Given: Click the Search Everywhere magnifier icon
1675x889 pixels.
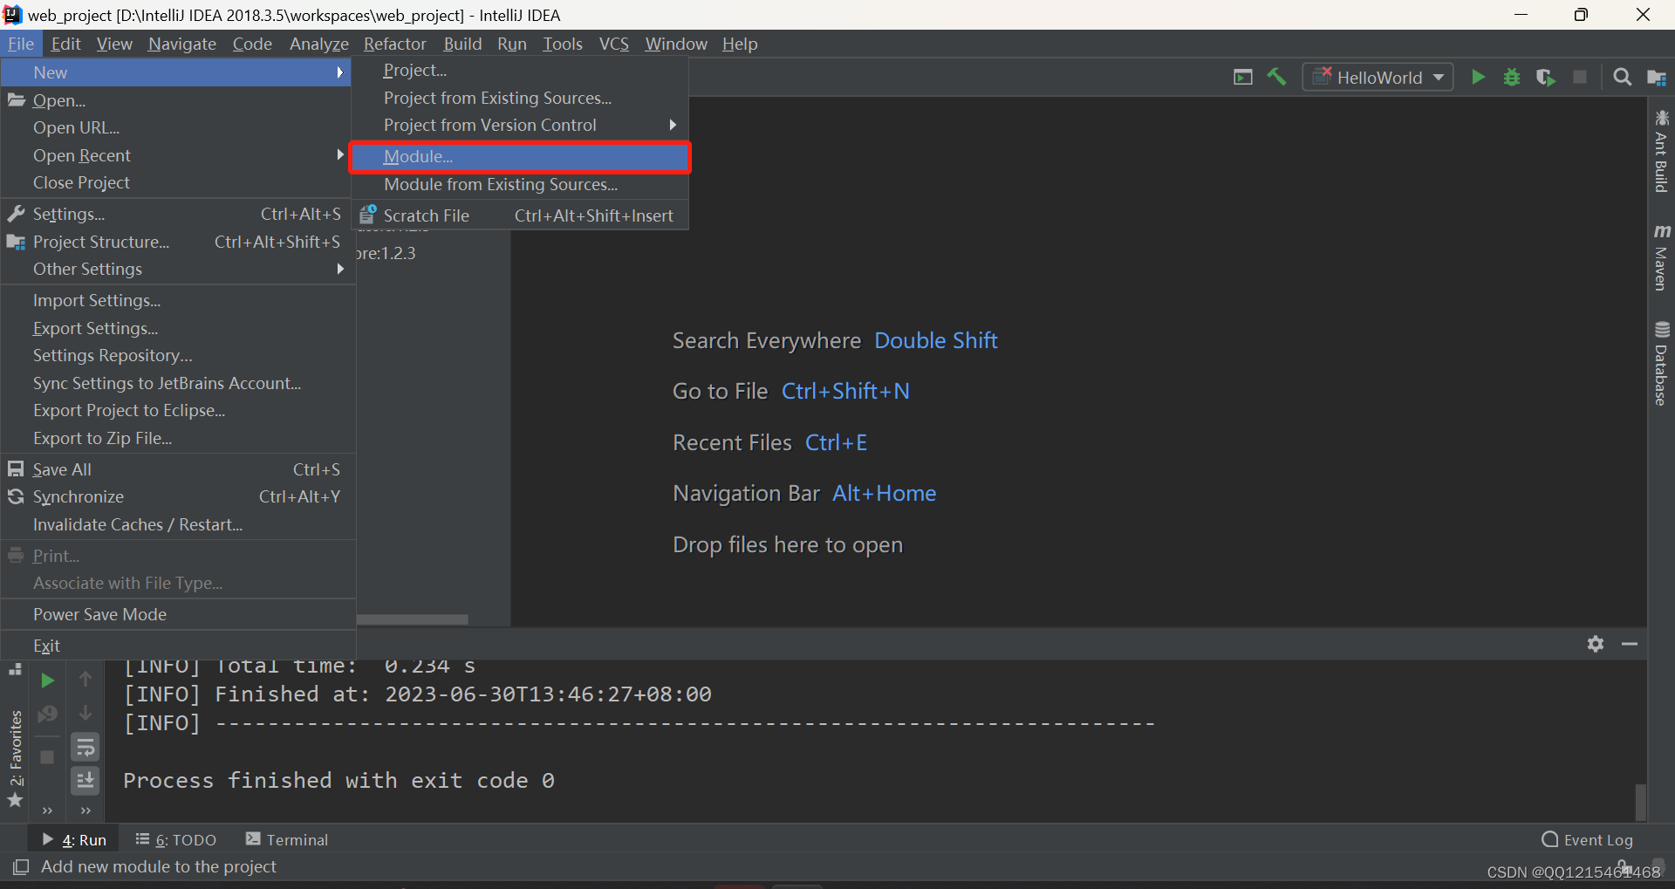Looking at the screenshot, I should [1623, 78].
